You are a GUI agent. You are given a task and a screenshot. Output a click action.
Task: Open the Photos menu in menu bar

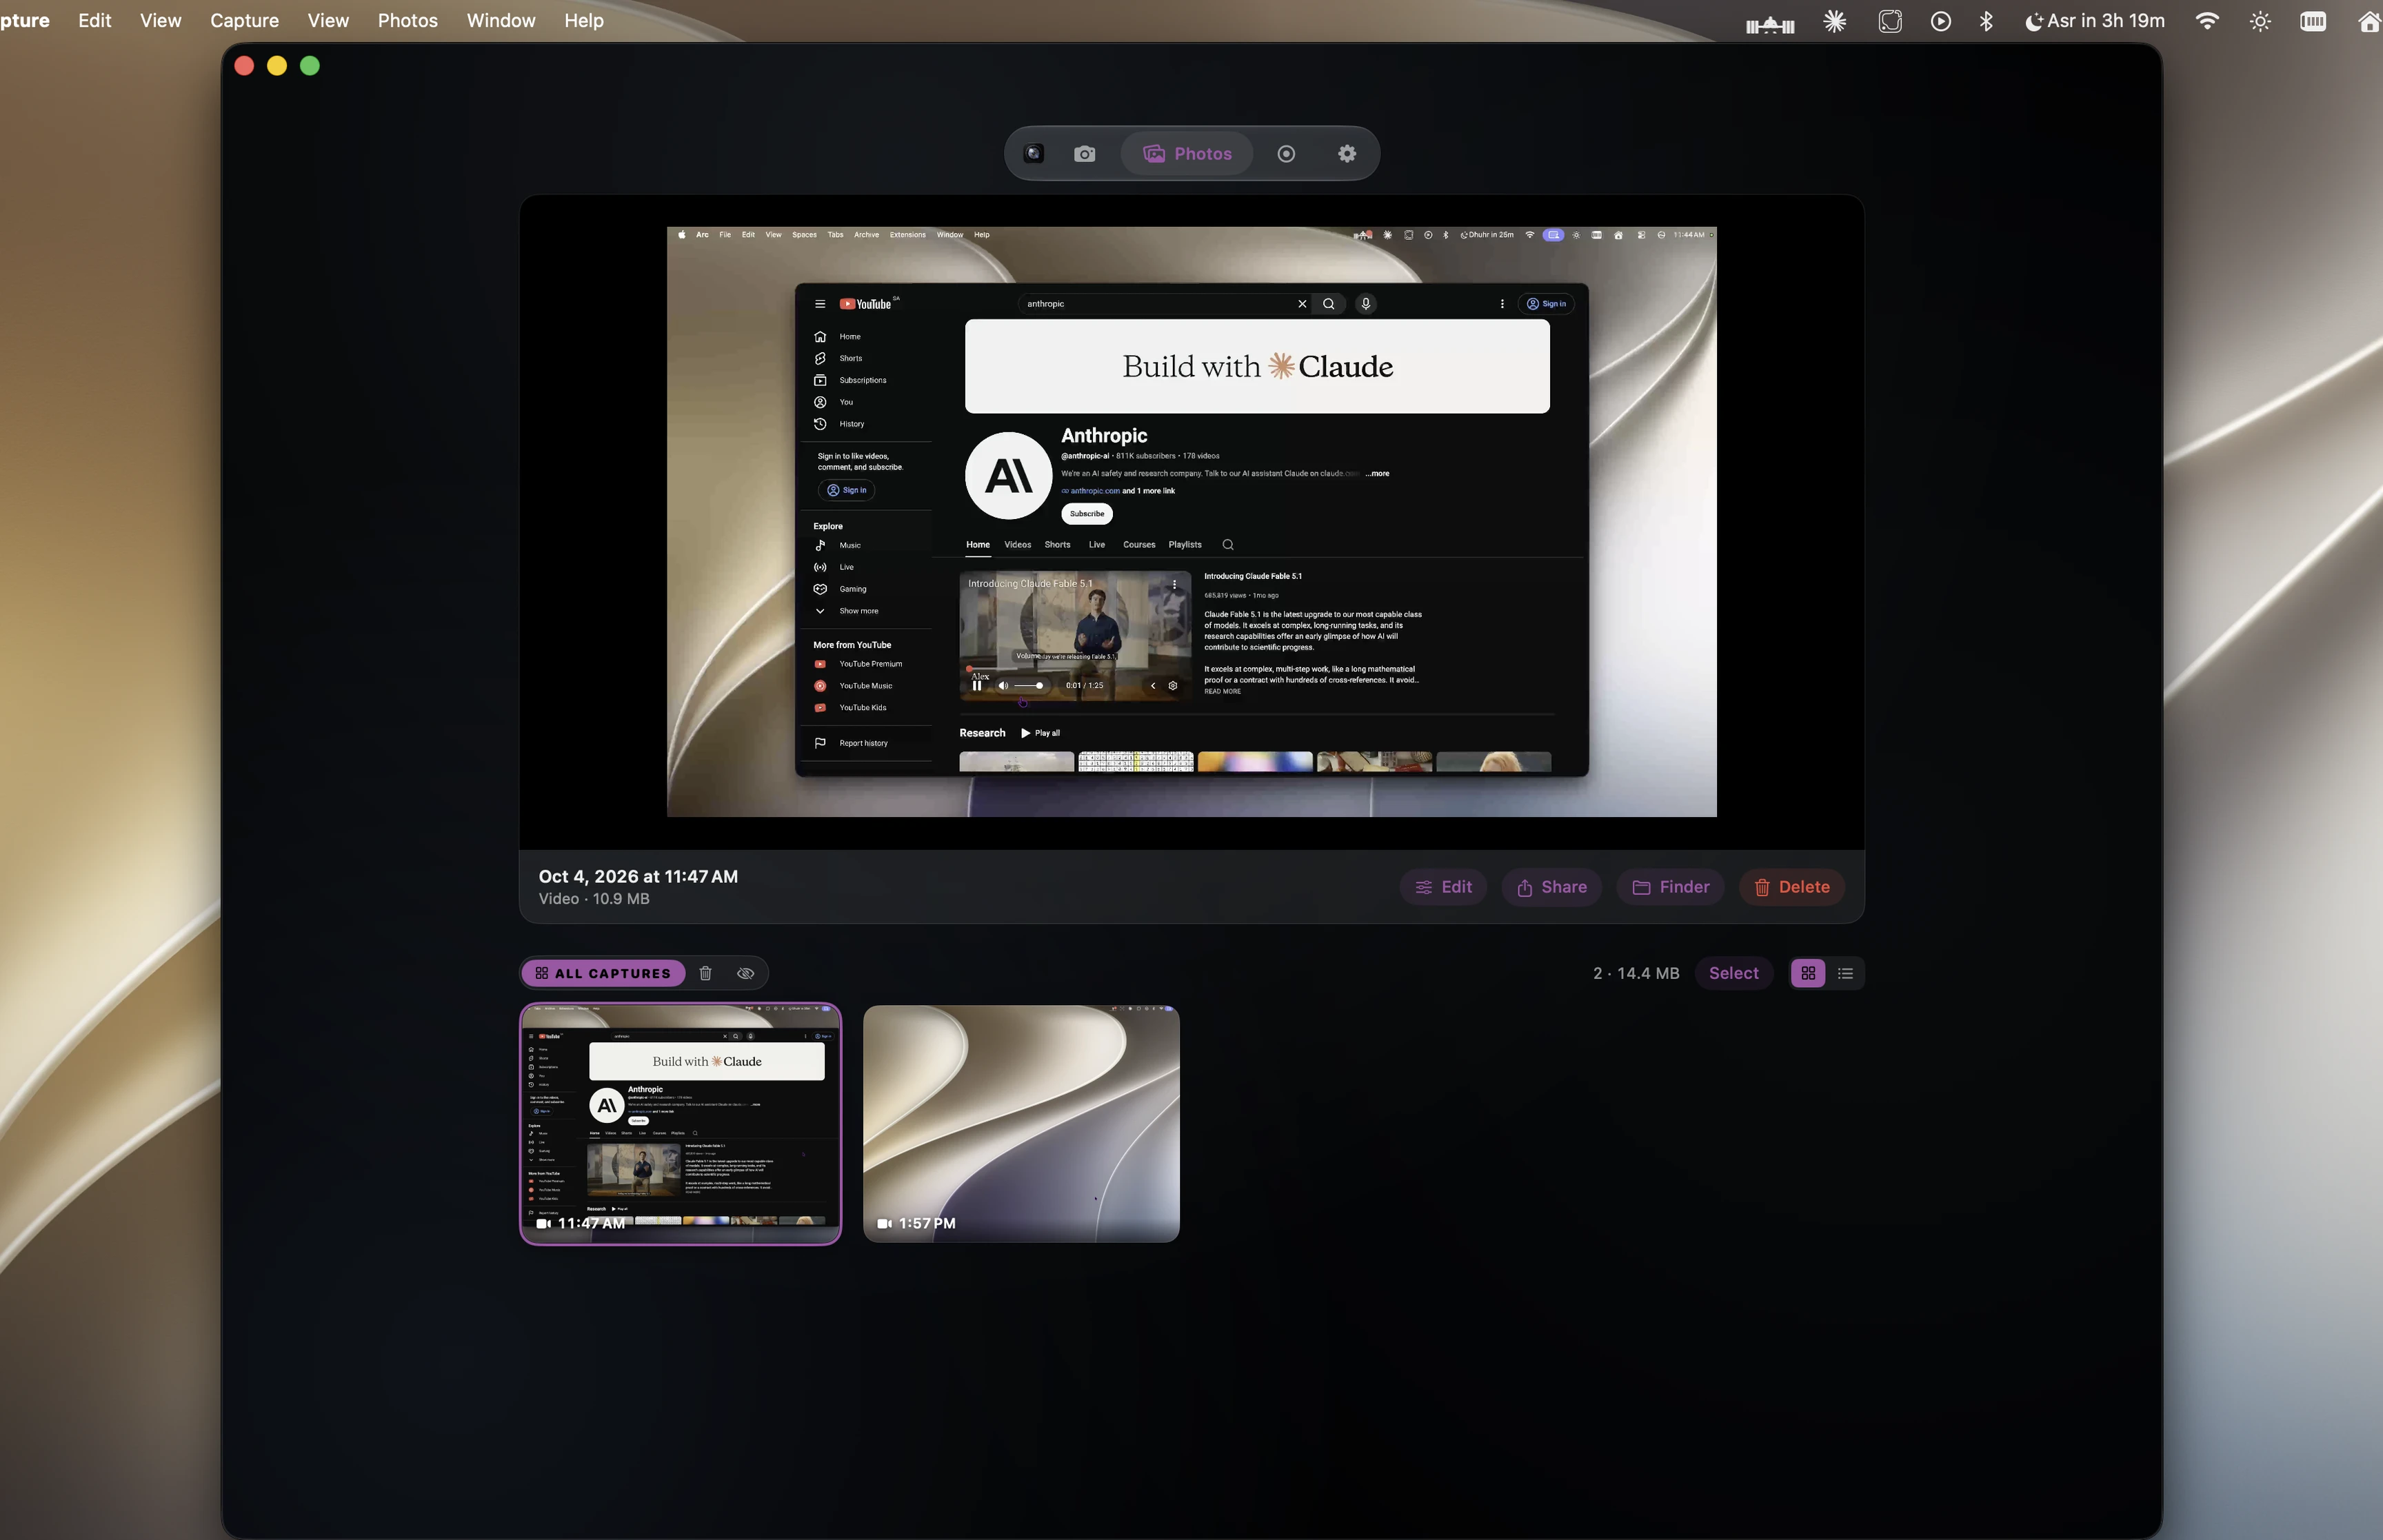[407, 20]
